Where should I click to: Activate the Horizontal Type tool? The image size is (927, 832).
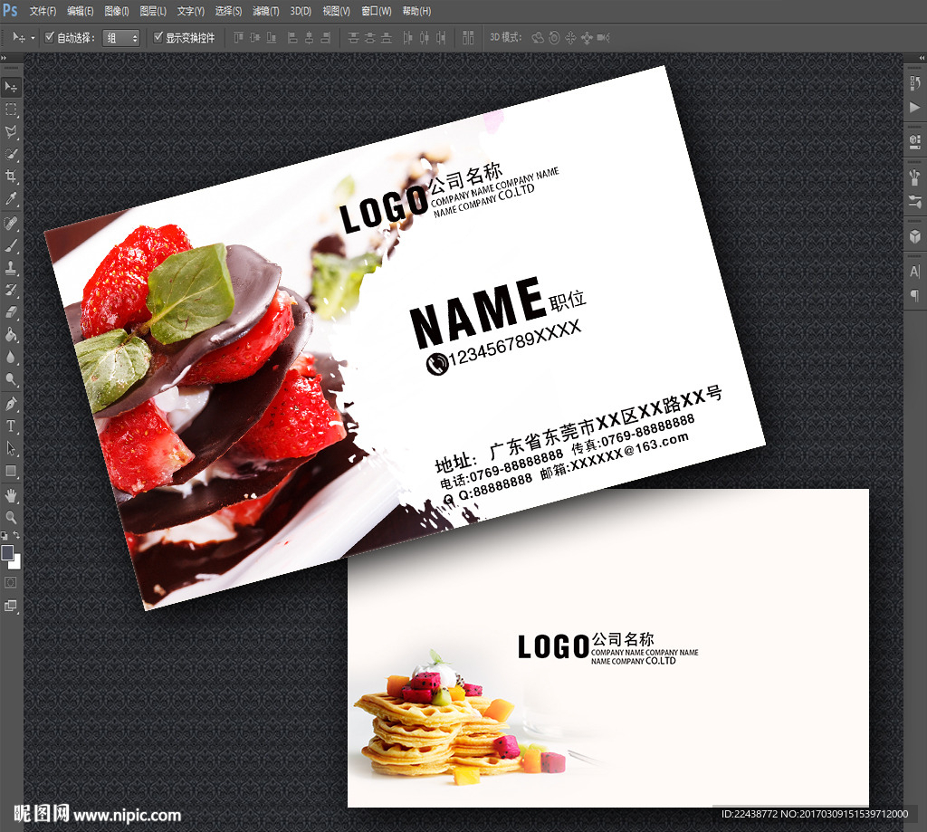12,426
